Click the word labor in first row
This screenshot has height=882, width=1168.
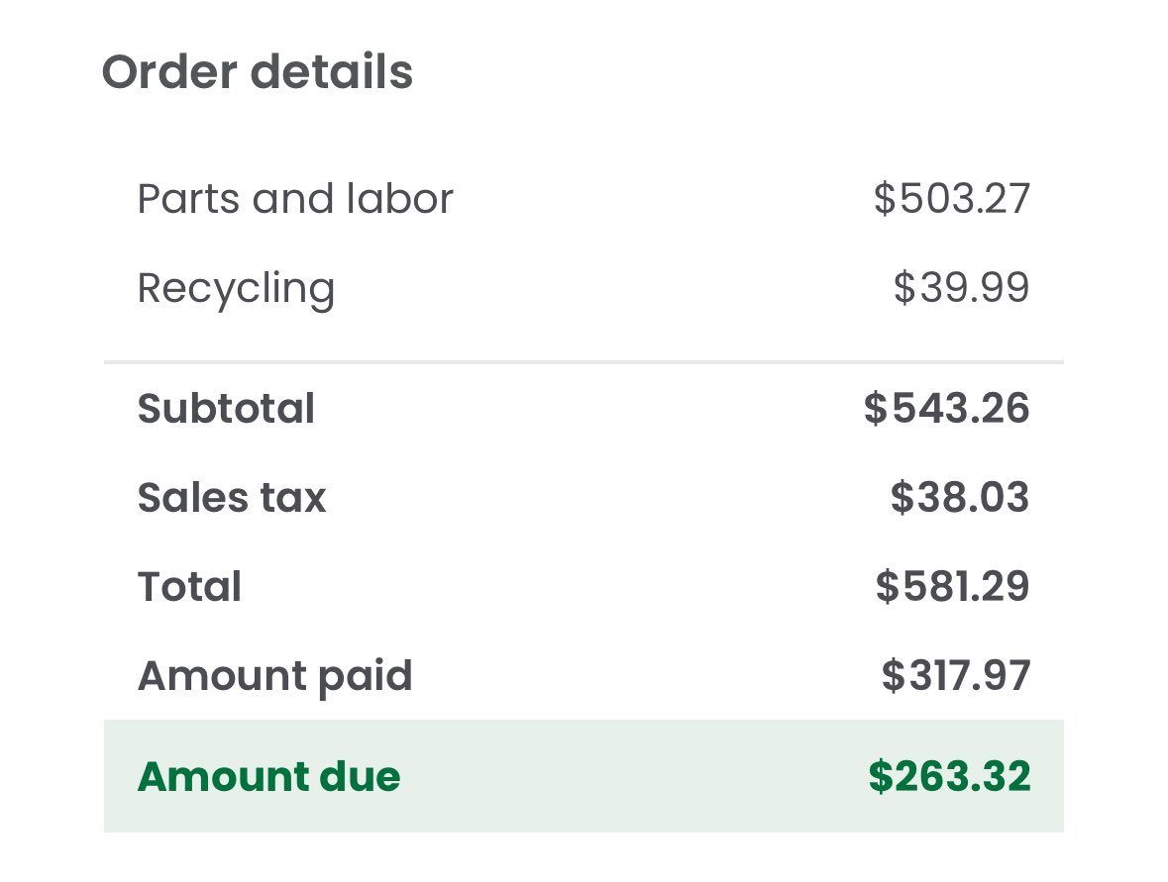pos(399,199)
